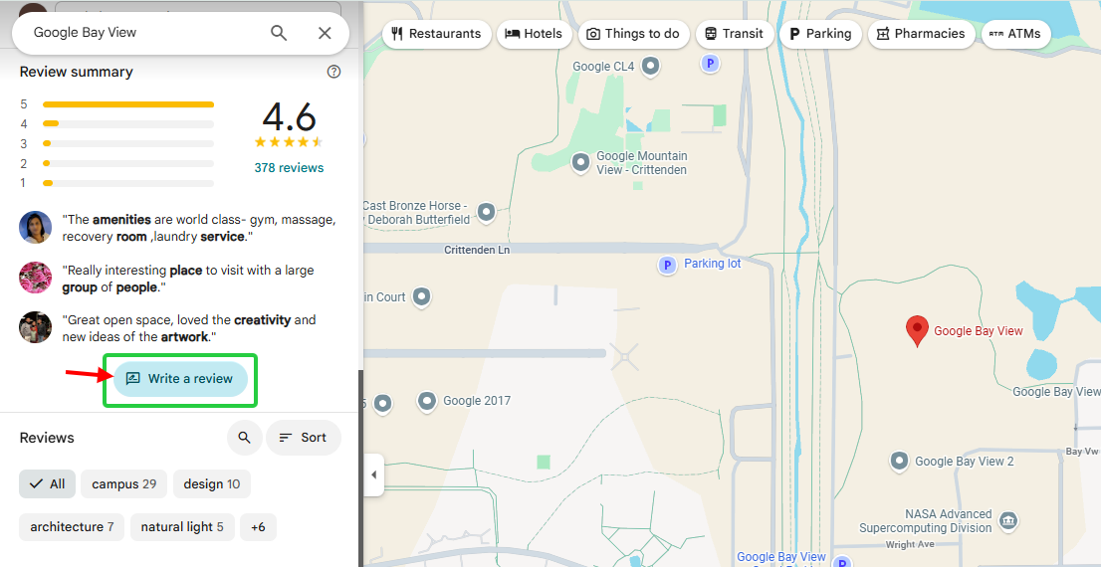
Task: Click the 4-star rating bar
Action: coord(128,124)
